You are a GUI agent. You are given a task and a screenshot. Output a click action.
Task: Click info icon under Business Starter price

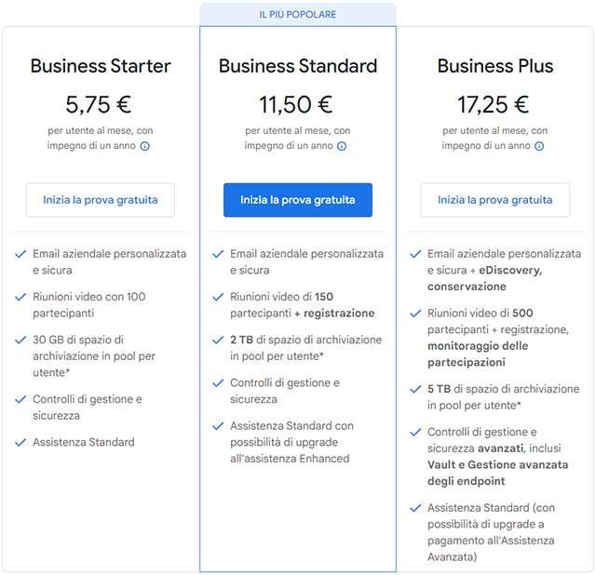pos(145,146)
